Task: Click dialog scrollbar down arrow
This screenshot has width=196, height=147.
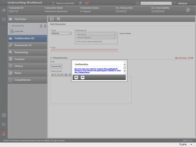Action: pyautogui.click(x=125, y=71)
